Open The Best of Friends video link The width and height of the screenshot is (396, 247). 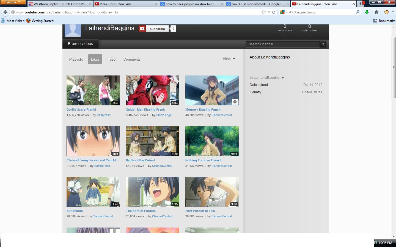[141, 211]
